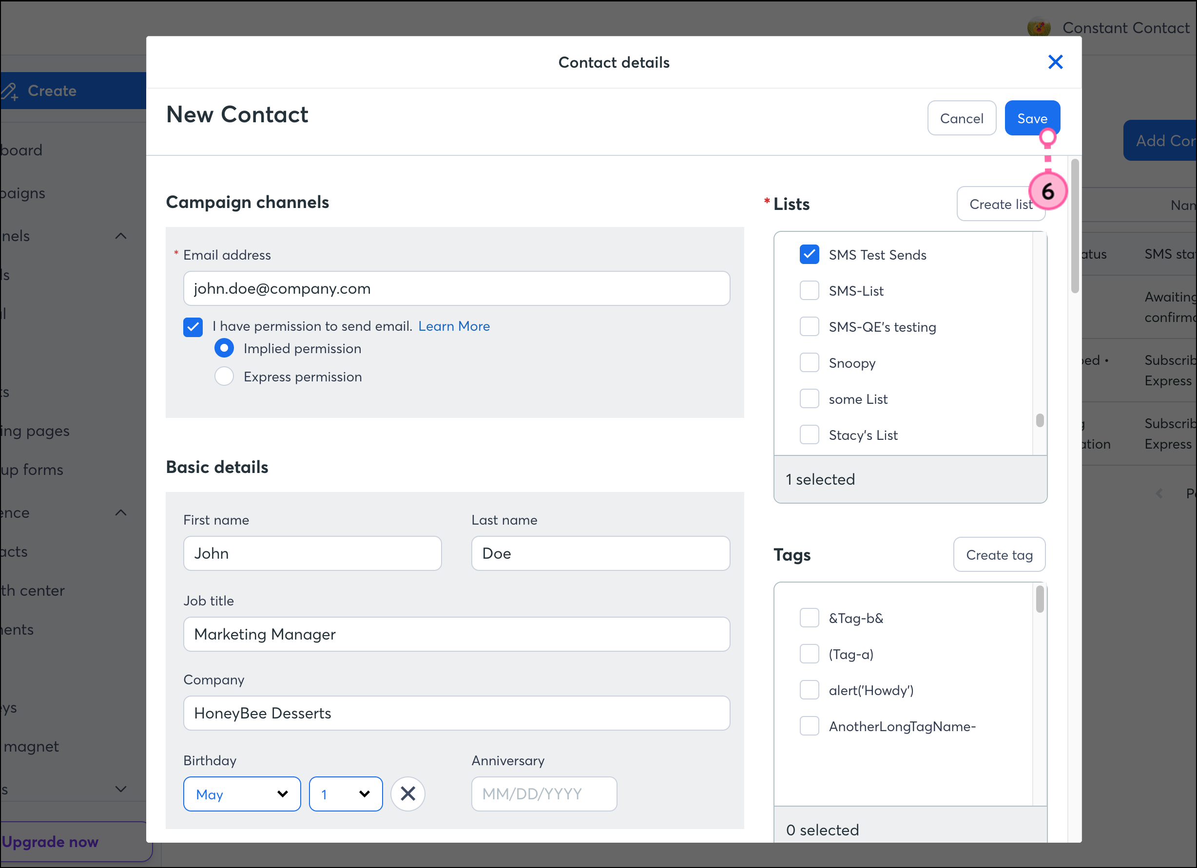The image size is (1197, 868).
Task: Check the SMS-List checkbox
Action: [x=809, y=291]
